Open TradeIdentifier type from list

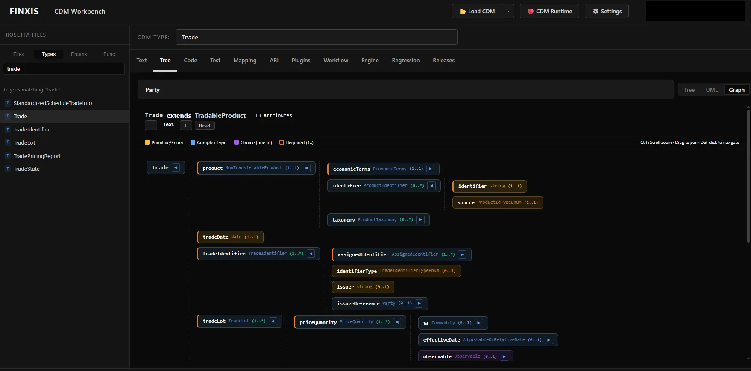pyautogui.click(x=65, y=129)
